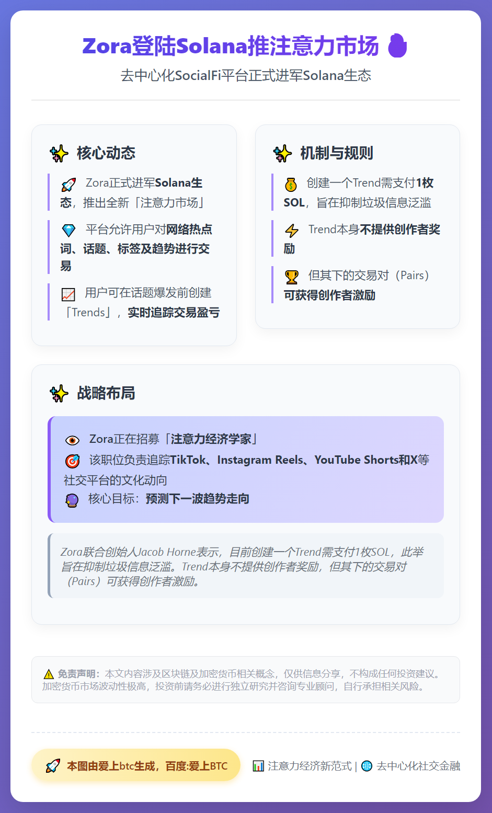Click the chart icon before 用户可在话题爆发前创建
The width and height of the screenshot is (492, 813).
(x=68, y=294)
